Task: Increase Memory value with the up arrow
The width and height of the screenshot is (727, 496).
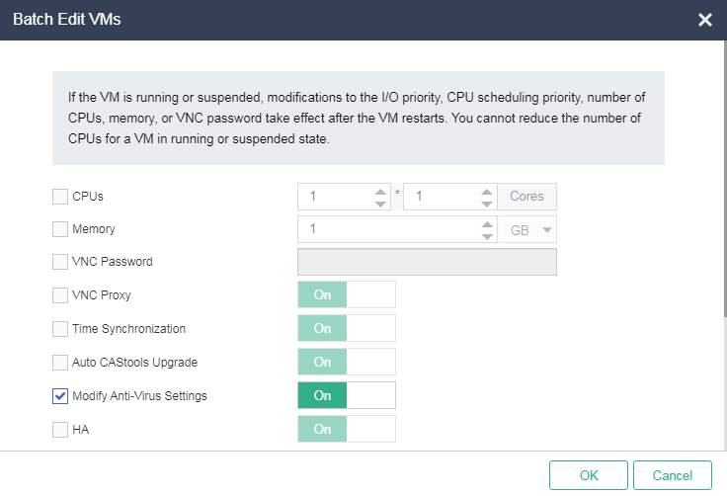Action: coord(487,224)
